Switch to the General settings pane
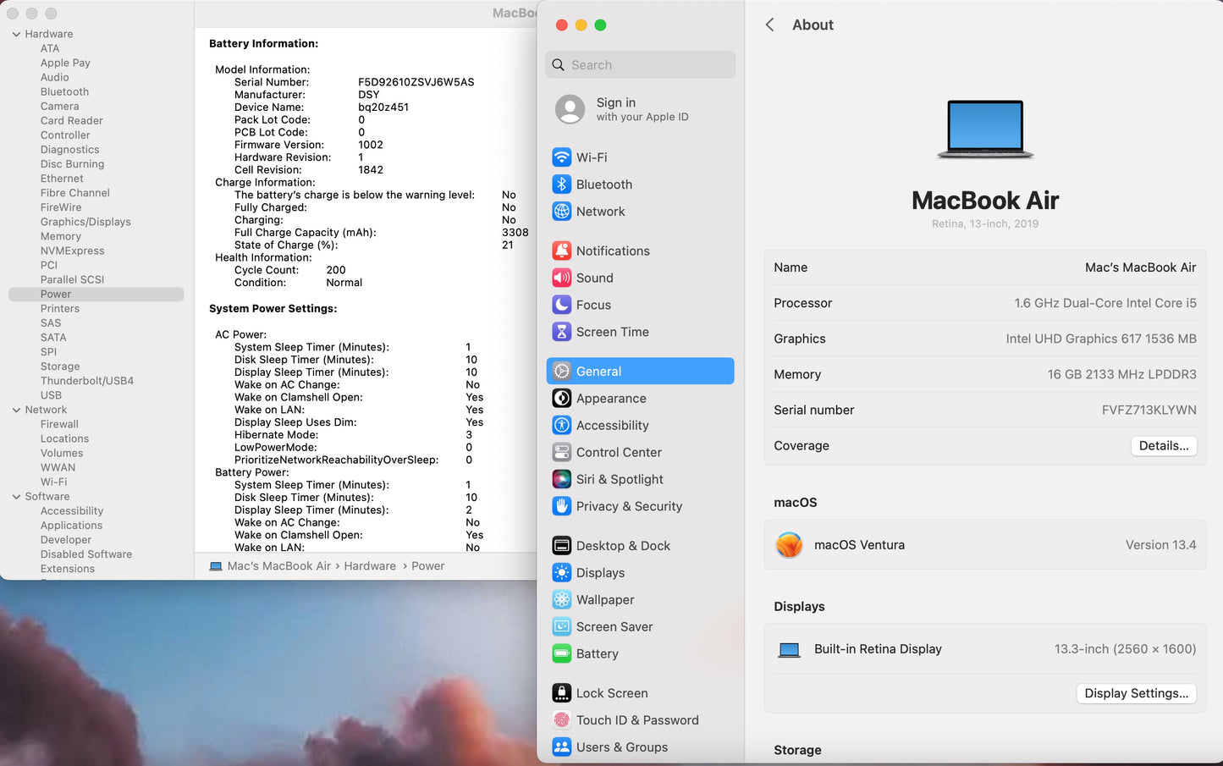This screenshot has width=1223, height=766. click(599, 371)
